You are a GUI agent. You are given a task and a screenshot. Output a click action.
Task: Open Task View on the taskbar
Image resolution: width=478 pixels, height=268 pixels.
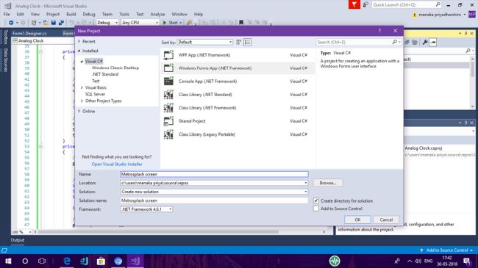tap(42, 261)
